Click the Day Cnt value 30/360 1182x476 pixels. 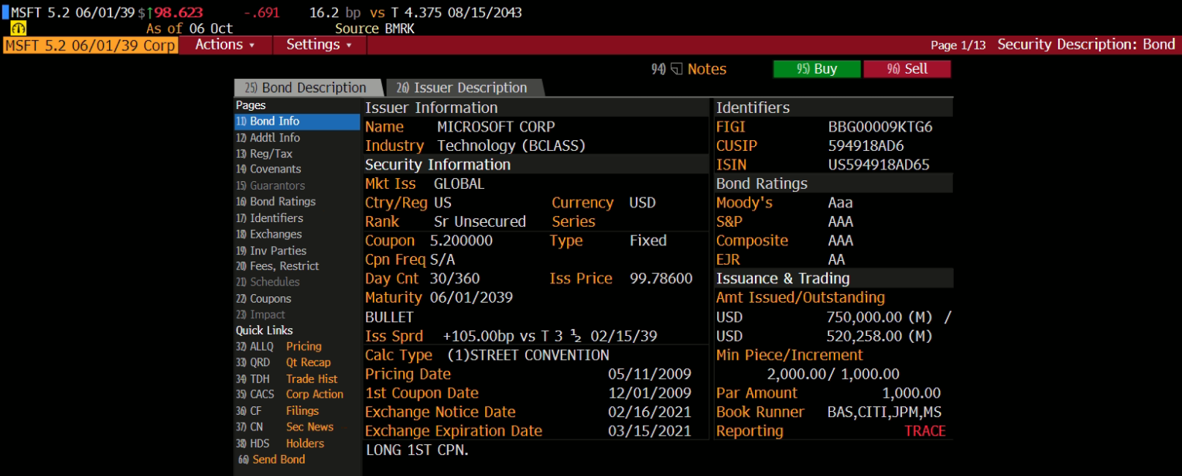(x=455, y=279)
